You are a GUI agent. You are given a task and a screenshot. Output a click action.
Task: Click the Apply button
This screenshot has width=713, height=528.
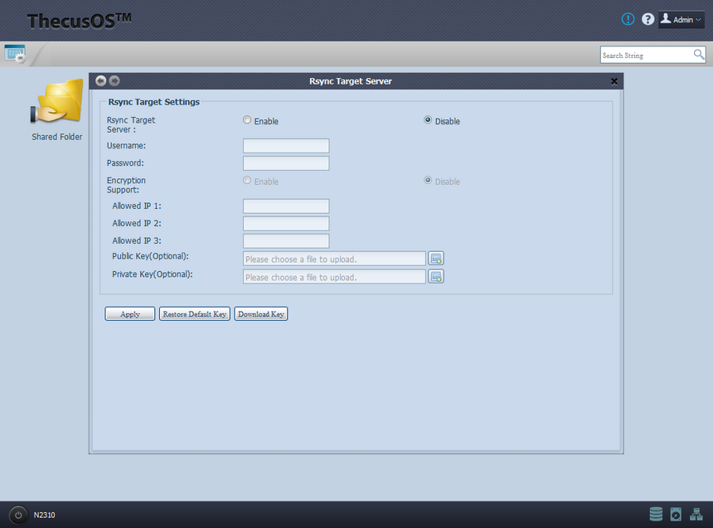(x=130, y=314)
